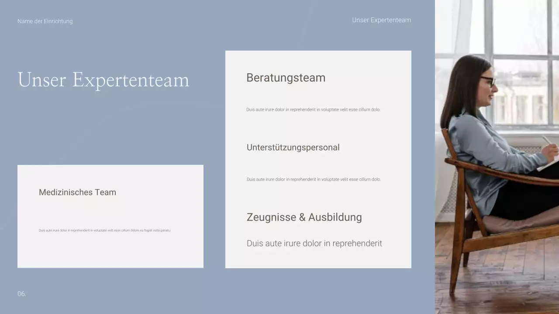This screenshot has width=559, height=314.
Task: Click the page number "06."
Action: tap(22, 294)
